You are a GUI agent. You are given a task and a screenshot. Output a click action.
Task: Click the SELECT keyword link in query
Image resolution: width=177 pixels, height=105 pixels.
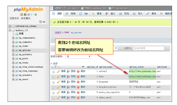click(58, 33)
